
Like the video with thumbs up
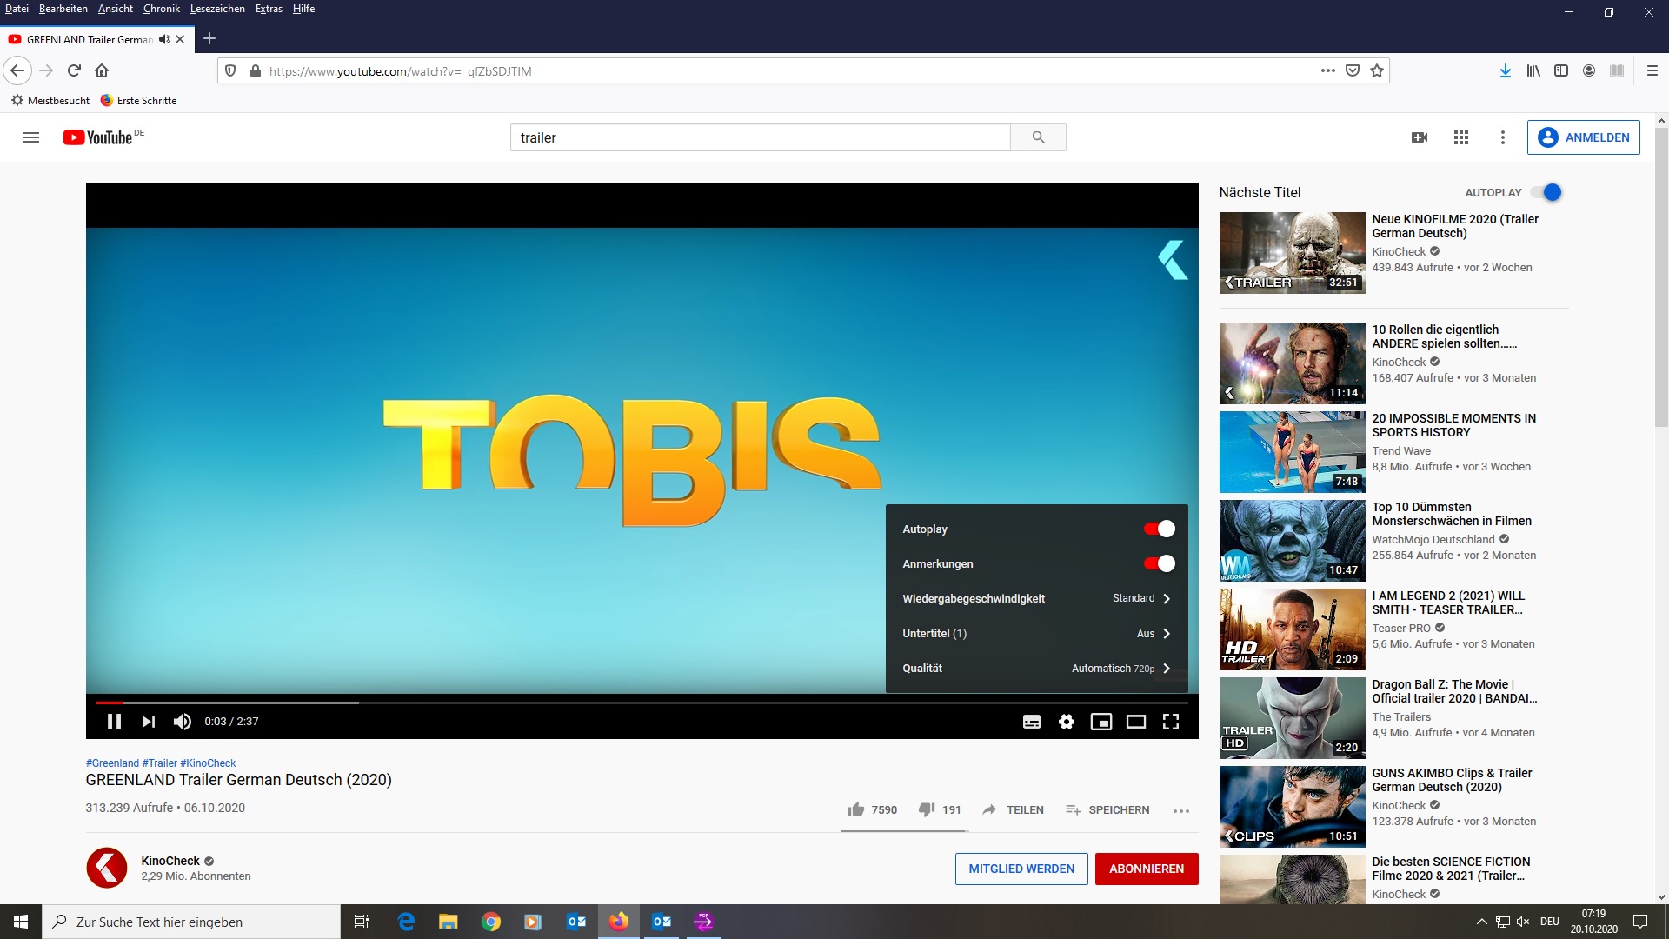click(x=856, y=809)
